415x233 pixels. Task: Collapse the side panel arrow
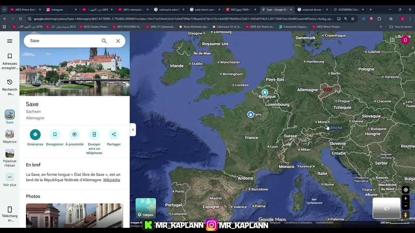click(133, 130)
